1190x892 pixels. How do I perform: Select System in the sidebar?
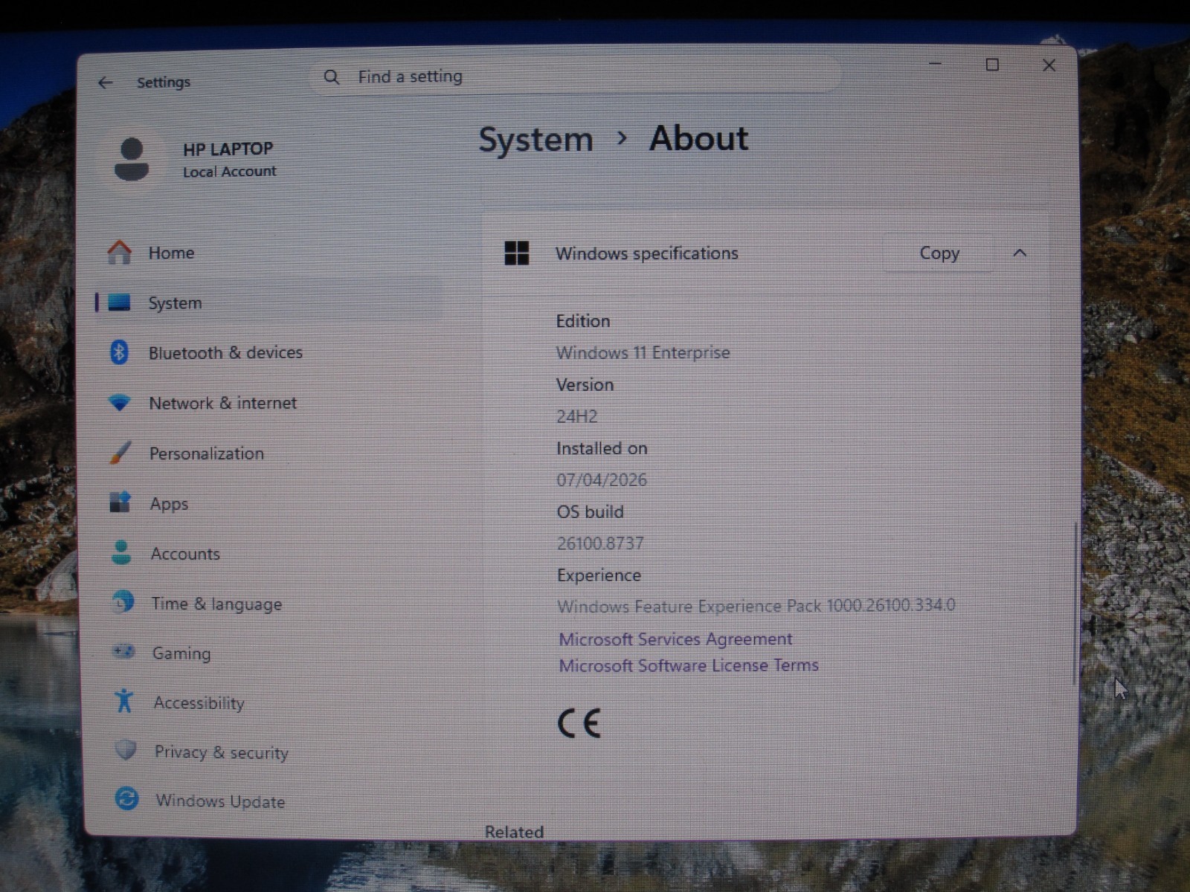[x=268, y=303]
